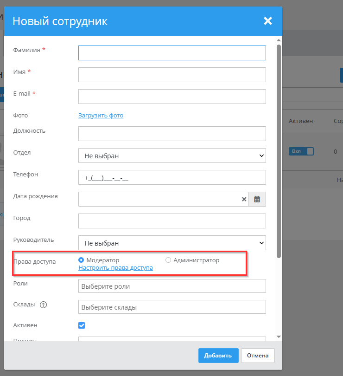343x376 pixels.
Task: Open Настроить права доступа link
Action: [x=115, y=268]
